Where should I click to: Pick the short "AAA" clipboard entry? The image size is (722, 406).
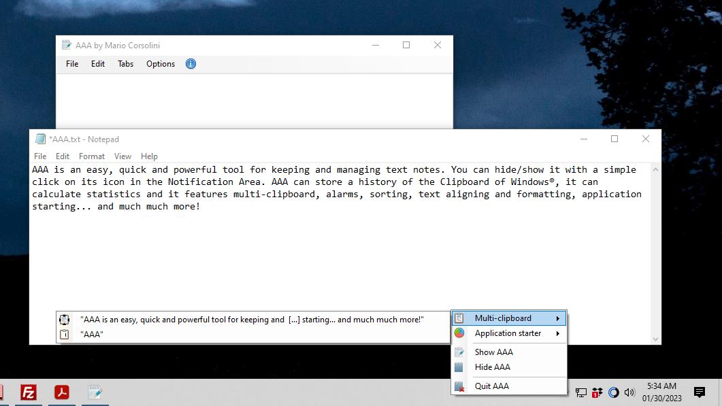pyautogui.click(x=252, y=334)
